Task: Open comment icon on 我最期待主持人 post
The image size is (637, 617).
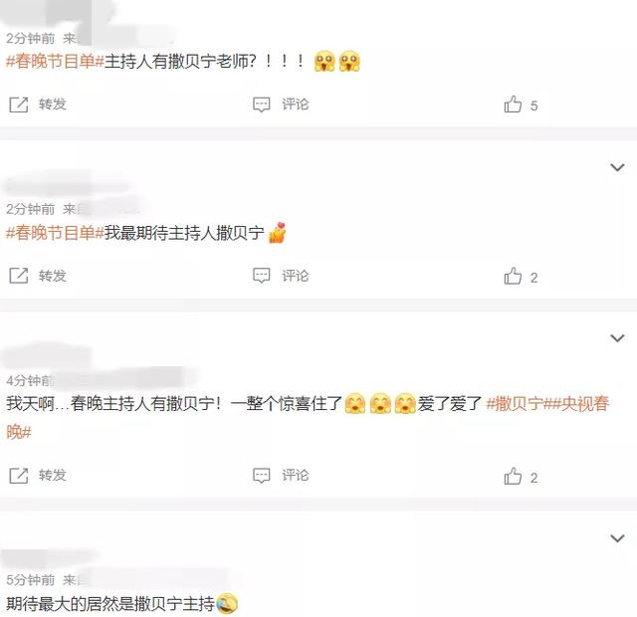Action: (261, 276)
